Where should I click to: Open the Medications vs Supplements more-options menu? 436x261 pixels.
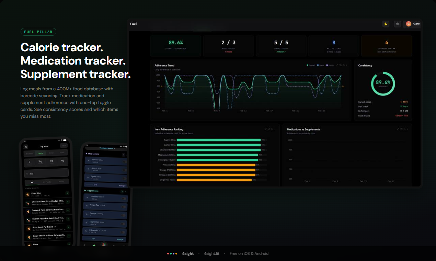(x=407, y=129)
